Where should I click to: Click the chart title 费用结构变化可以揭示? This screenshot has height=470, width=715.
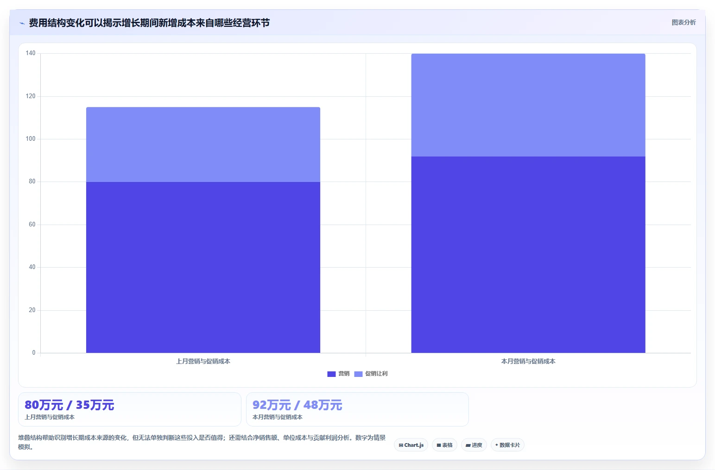149,23
